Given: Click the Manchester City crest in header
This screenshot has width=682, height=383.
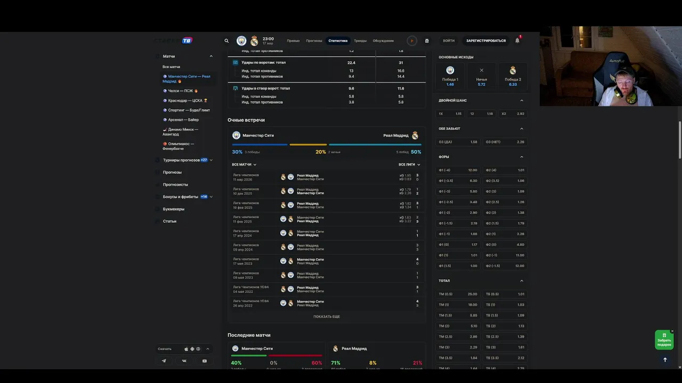Looking at the screenshot, I should coord(242,41).
